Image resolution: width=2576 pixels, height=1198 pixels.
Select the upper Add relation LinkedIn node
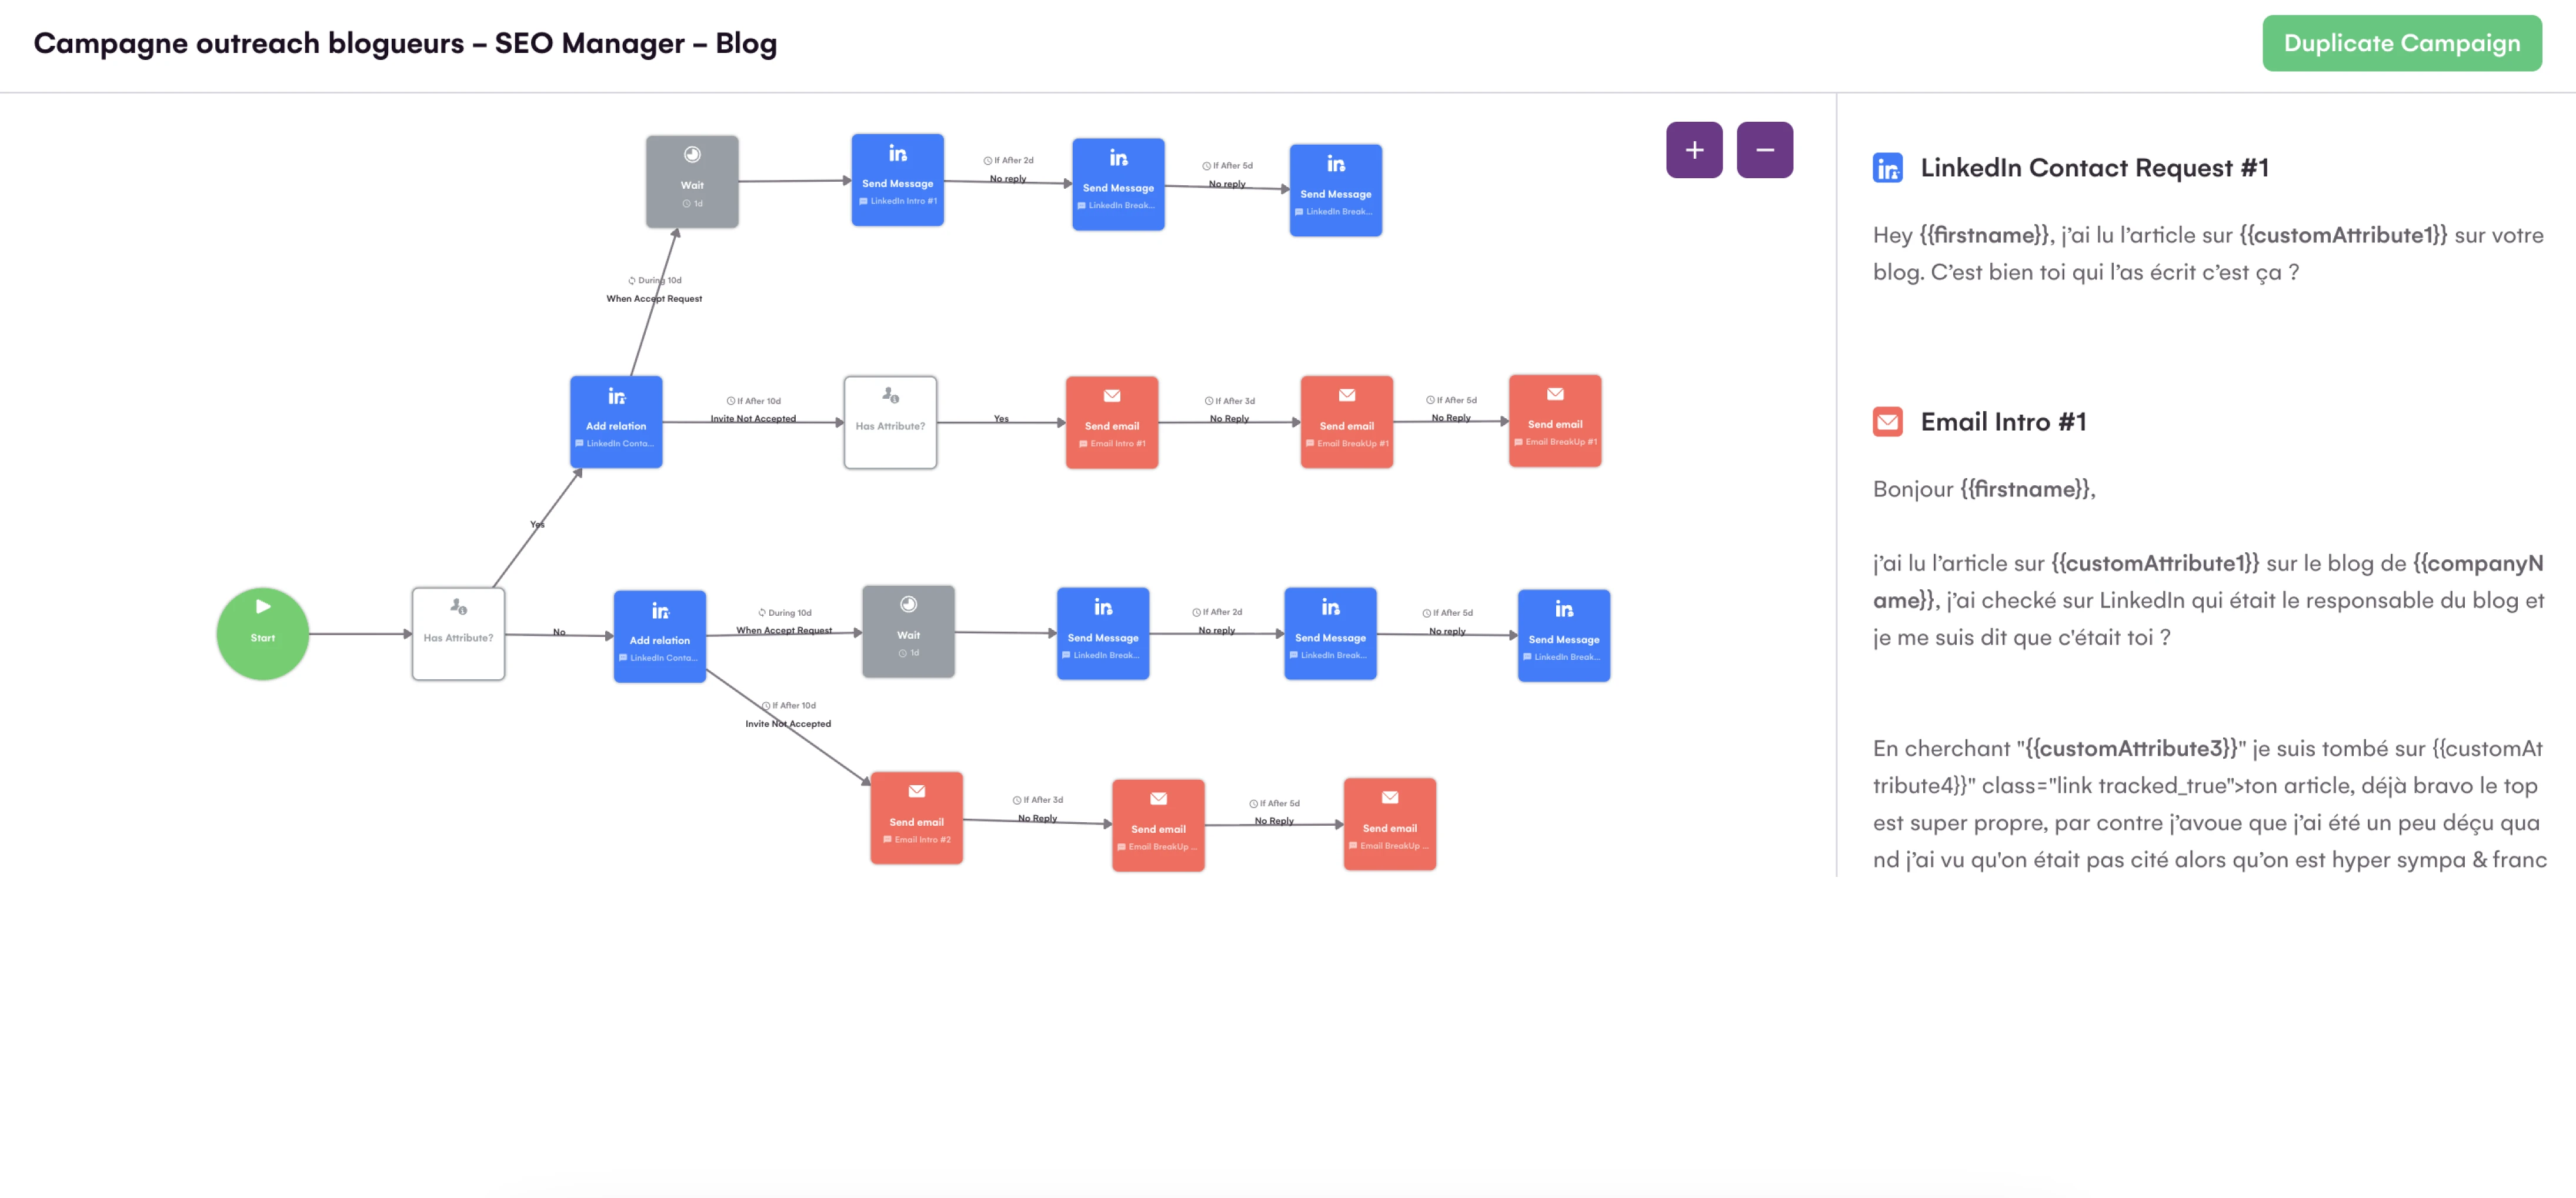tap(616, 422)
